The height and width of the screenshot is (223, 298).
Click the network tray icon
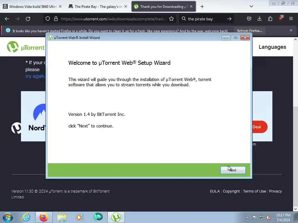click(262, 217)
